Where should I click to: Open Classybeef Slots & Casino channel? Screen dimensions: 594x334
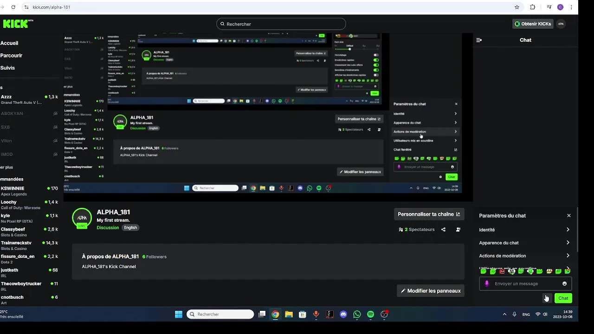tap(29, 232)
